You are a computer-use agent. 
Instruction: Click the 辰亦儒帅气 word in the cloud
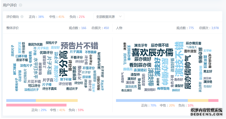click(188, 72)
